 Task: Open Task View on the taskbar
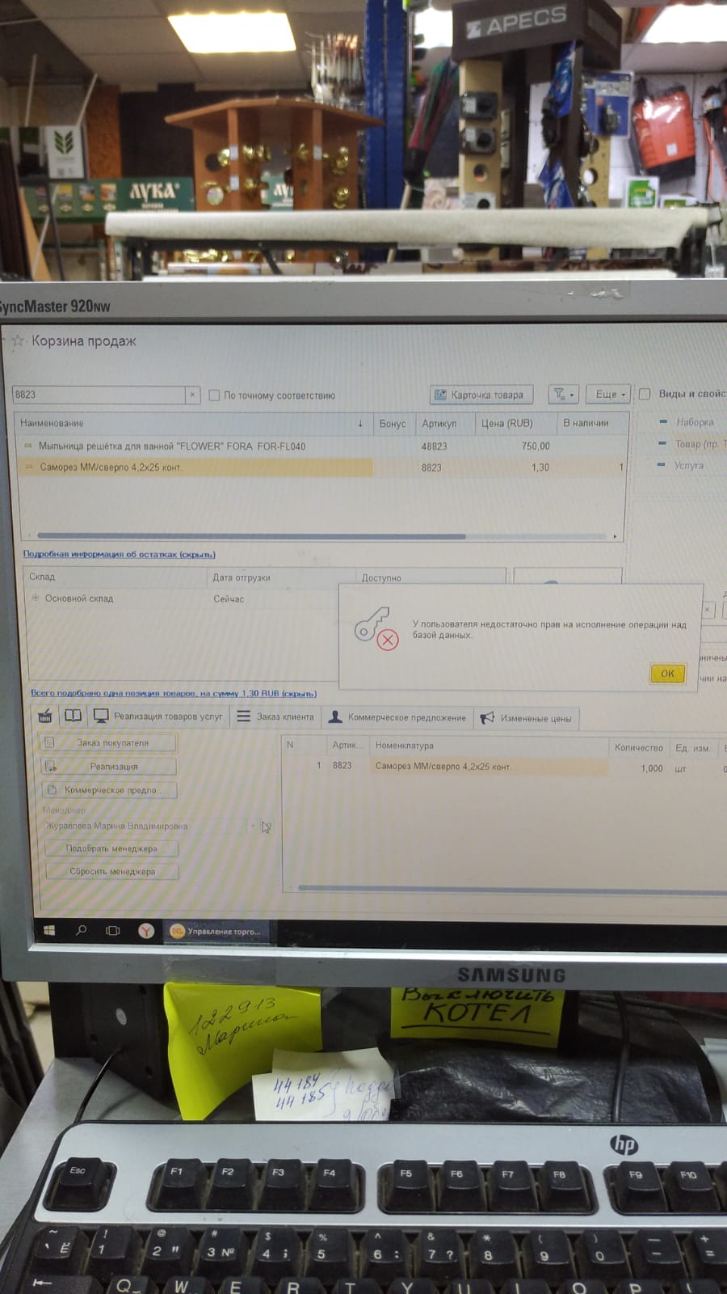click(113, 931)
